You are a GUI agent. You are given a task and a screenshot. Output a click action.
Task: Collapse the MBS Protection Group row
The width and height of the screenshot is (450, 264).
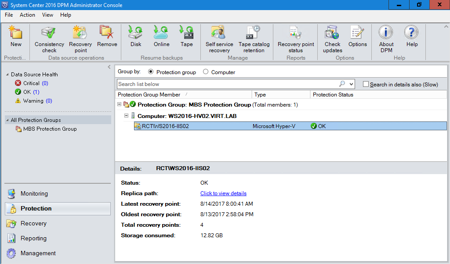coord(120,104)
